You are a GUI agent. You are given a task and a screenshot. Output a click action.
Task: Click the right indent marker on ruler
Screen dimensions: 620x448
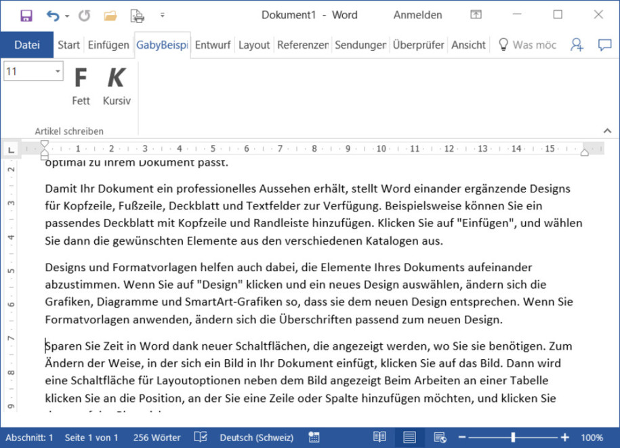584,152
